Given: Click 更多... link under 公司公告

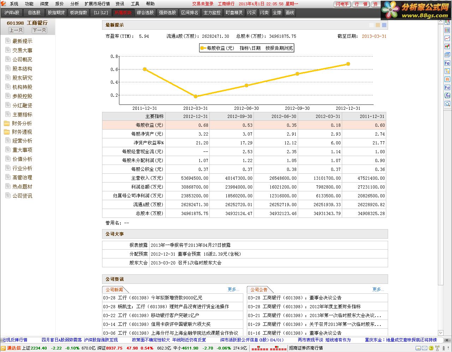Looking at the screenshot, I should [378, 289].
